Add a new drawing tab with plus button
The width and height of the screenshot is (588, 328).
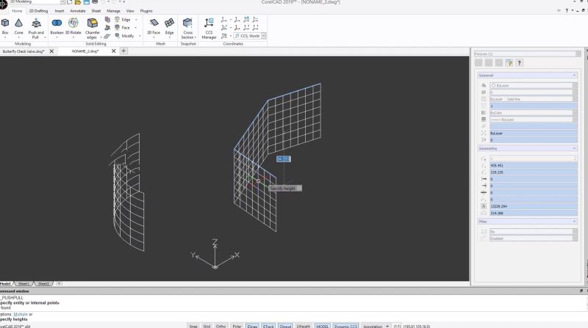123,51
